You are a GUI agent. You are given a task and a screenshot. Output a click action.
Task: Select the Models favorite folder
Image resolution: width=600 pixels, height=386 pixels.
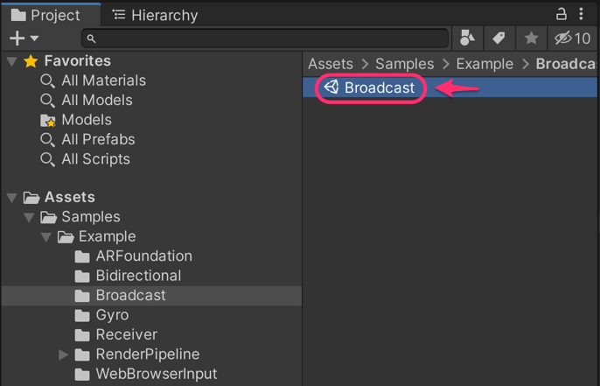click(x=86, y=120)
